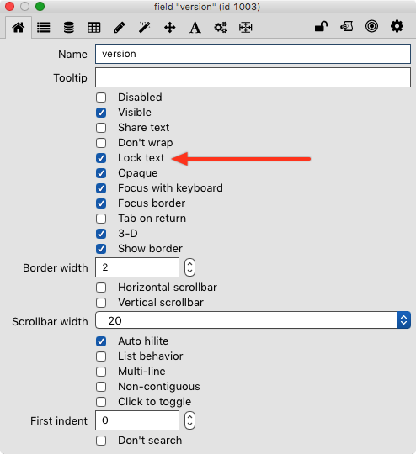
Task: Uncheck the Show border checkbox
Action: [x=101, y=249]
